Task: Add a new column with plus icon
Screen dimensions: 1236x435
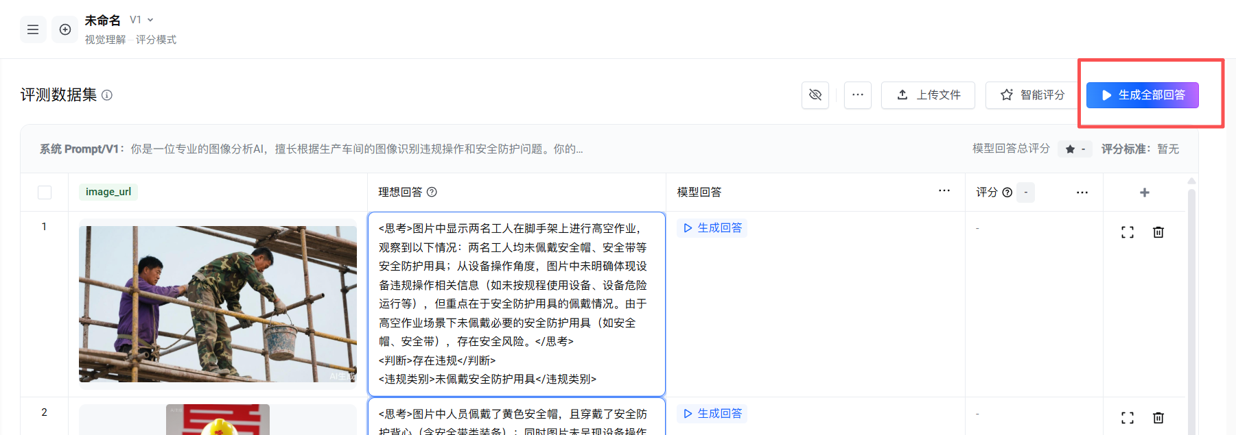Action: pyautogui.click(x=1145, y=192)
